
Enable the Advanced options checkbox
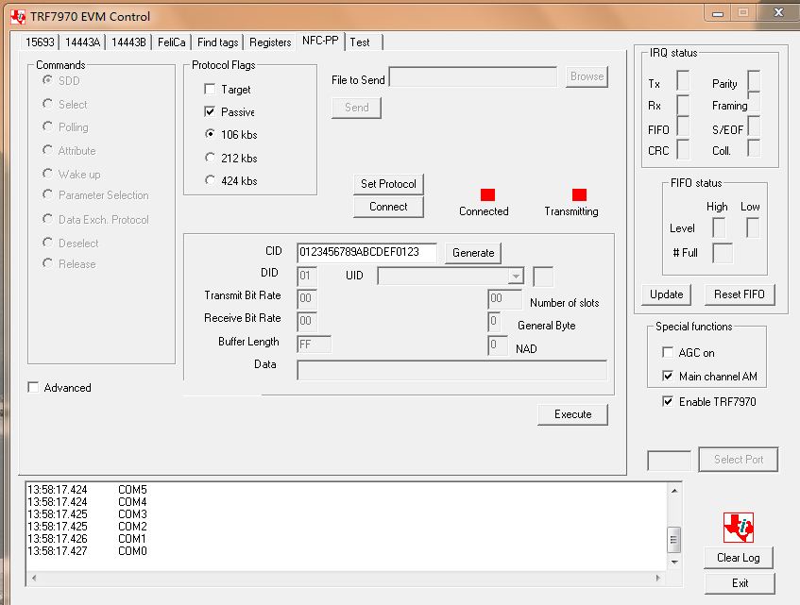(34, 387)
